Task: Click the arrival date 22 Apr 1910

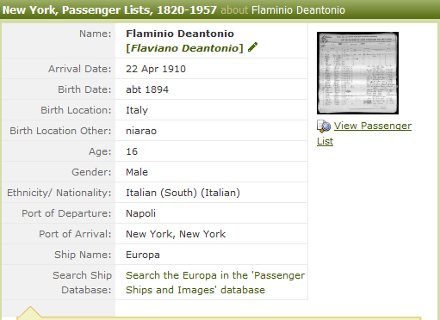Action: click(x=156, y=69)
